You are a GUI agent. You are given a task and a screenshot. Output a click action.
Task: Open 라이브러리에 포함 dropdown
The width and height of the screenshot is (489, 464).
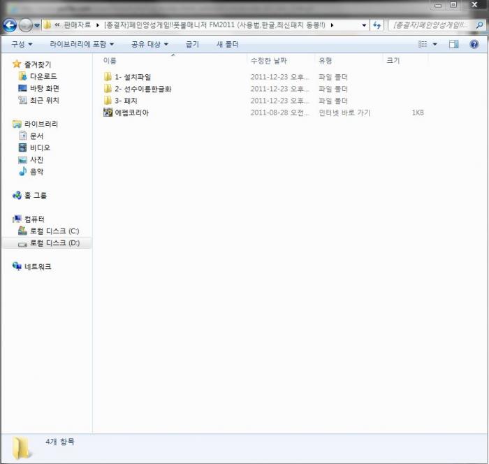coord(82,44)
